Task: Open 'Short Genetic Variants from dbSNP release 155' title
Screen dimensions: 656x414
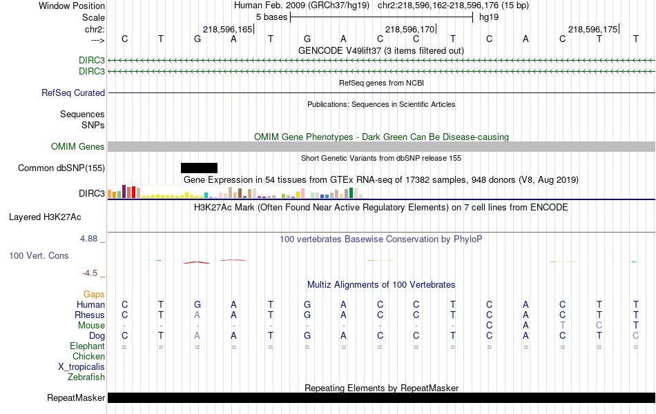Action: 381,158
